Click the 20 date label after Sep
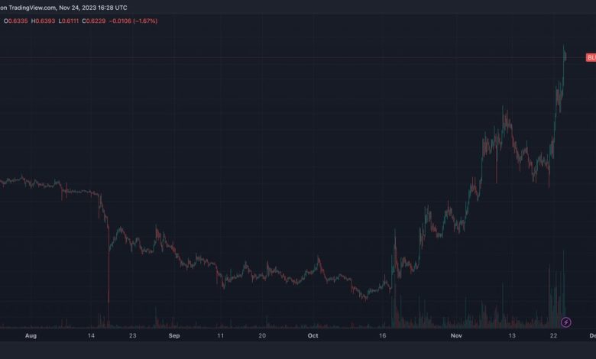 (262, 335)
